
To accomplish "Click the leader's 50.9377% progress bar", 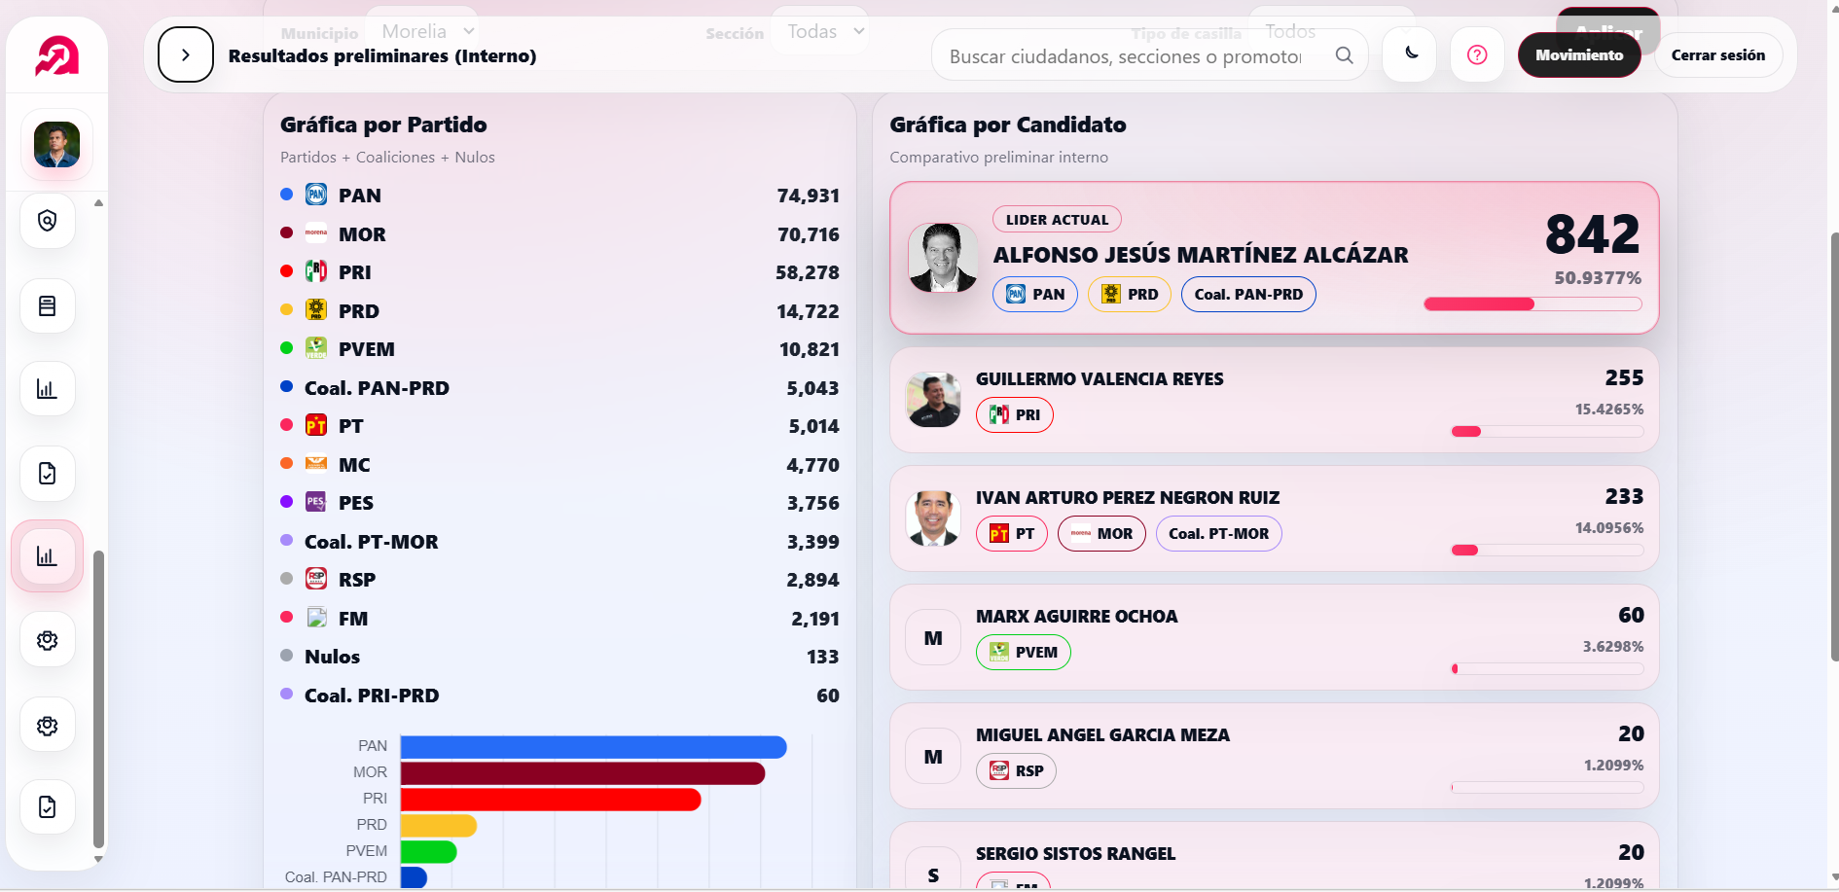I will coord(1532,304).
